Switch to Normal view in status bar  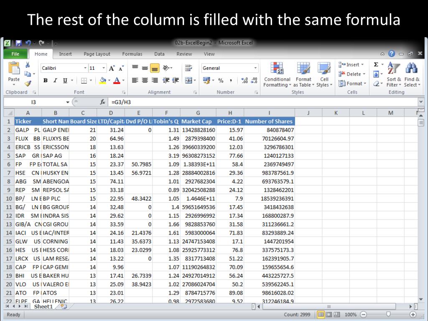coord(321,314)
